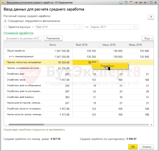
Task: Click the up stepper arrow of Май 2016 field
Action: [81, 26]
